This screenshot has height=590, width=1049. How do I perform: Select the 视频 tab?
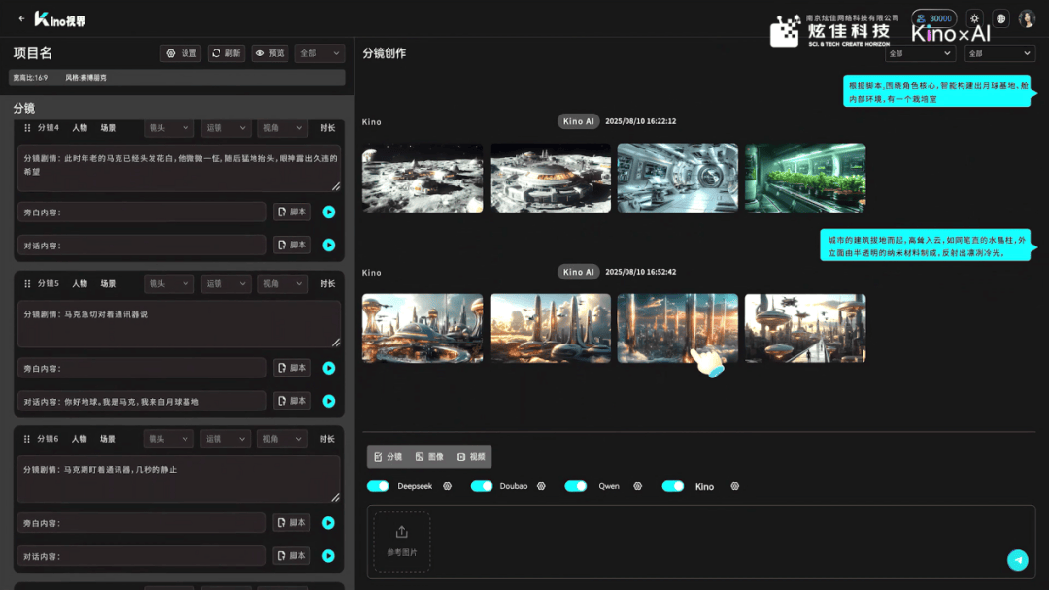471,457
